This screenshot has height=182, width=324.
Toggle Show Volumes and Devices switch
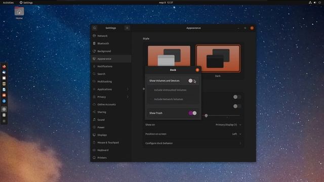tap(192, 81)
